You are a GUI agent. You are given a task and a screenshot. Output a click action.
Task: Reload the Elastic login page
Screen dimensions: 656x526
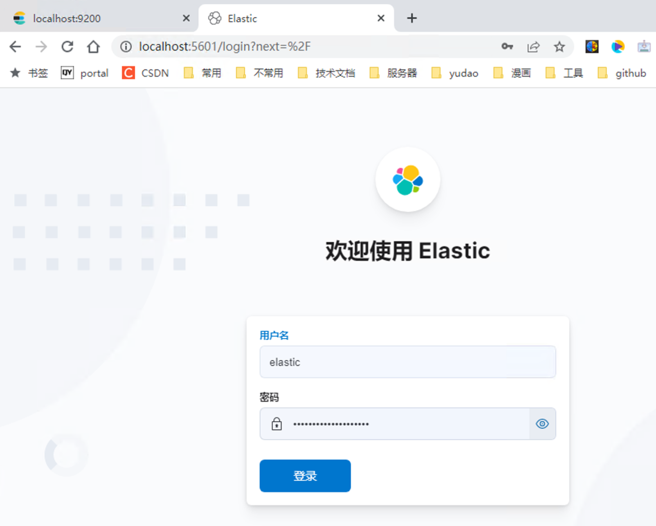(67, 47)
